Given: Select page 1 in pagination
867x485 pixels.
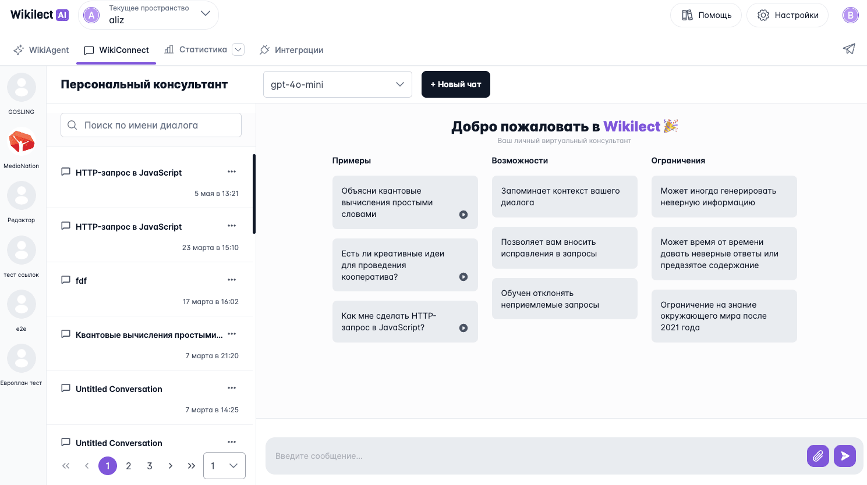Looking at the screenshot, I should click(x=108, y=466).
